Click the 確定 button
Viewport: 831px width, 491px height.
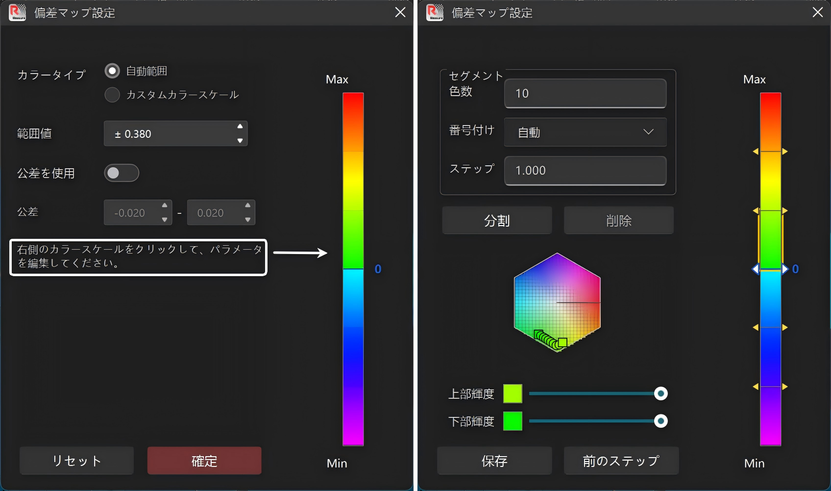pos(204,461)
